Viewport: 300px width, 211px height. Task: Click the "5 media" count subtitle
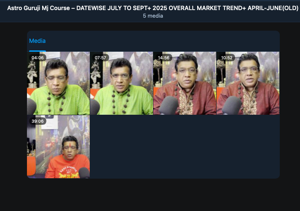pos(153,16)
